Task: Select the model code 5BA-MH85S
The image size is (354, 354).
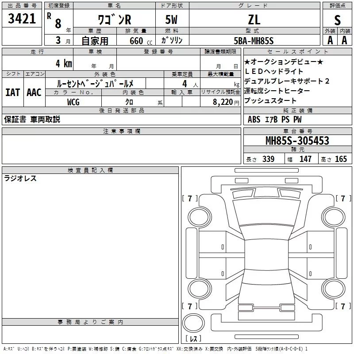Action: [x=254, y=40]
